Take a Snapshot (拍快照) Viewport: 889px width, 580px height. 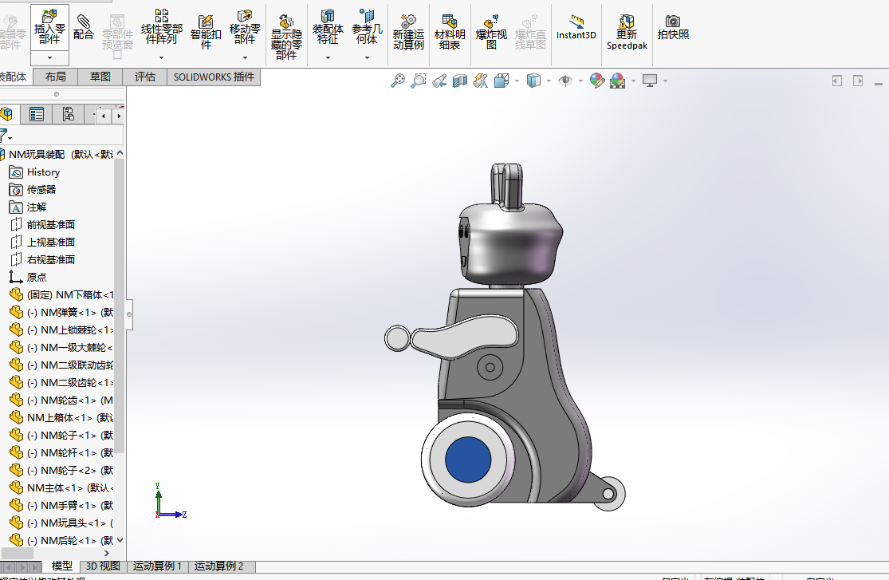673,27
